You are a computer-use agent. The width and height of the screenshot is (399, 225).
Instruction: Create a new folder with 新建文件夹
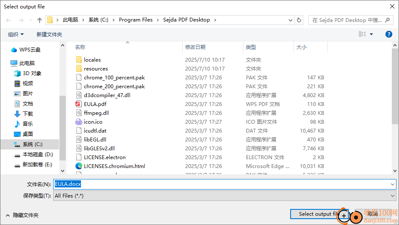49,34
